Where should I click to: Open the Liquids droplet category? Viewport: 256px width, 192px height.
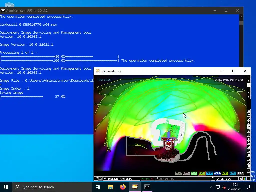coord(249,139)
